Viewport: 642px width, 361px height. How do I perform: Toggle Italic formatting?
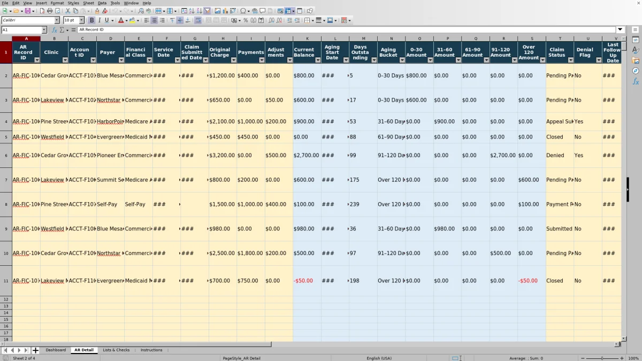pos(100,20)
